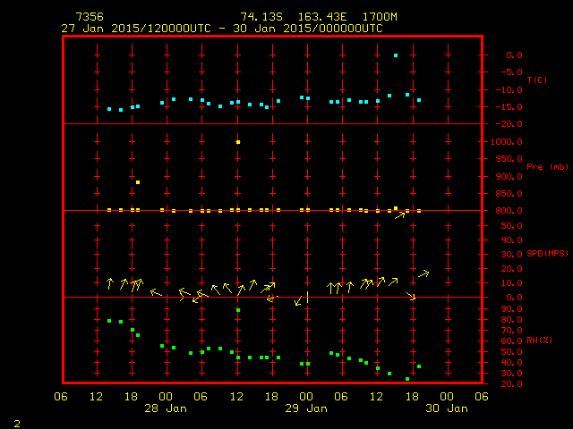Select the yellow pressure point at 1000 mb

click(238, 142)
